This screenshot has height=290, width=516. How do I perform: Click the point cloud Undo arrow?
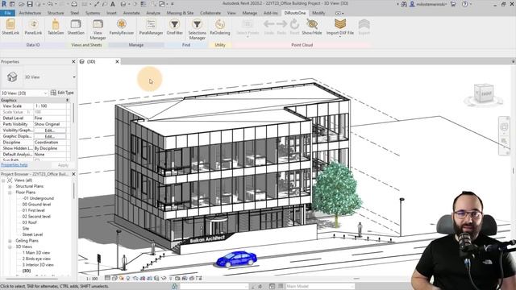(268, 24)
